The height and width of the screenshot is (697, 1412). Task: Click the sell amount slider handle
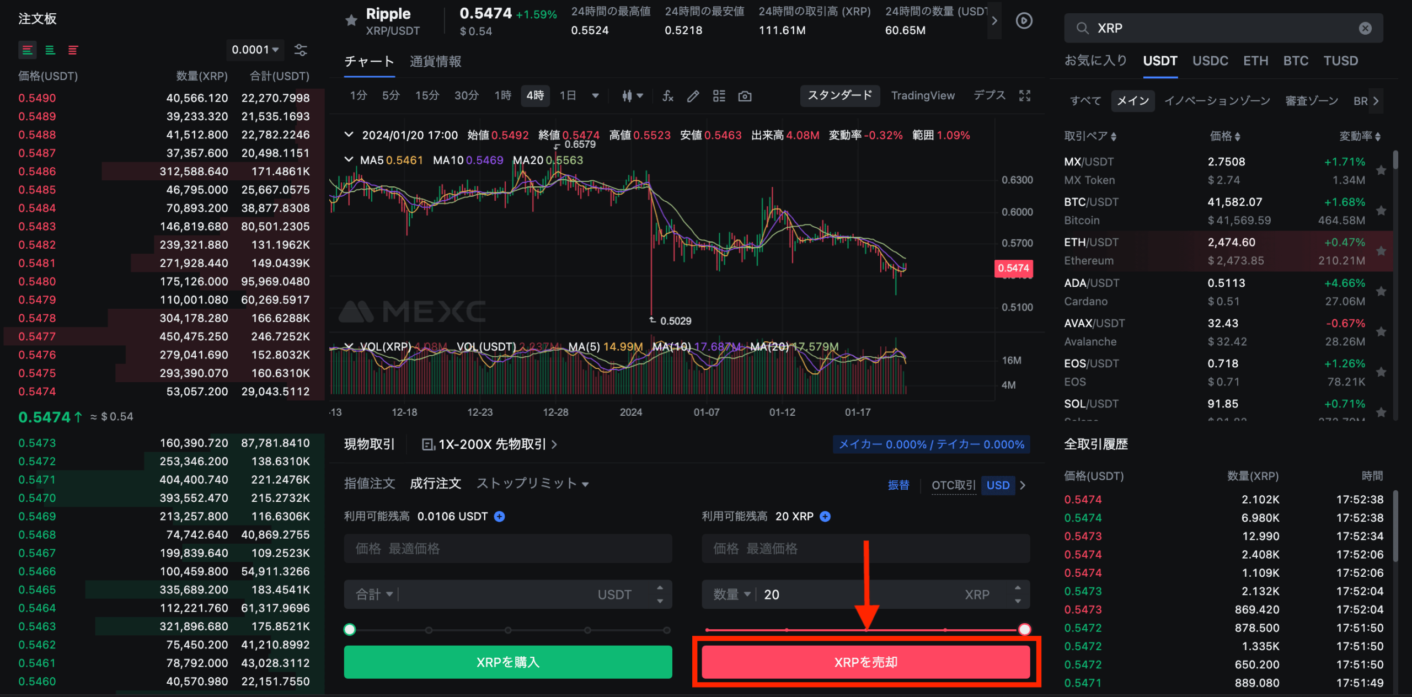click(x=1024, y=630)
